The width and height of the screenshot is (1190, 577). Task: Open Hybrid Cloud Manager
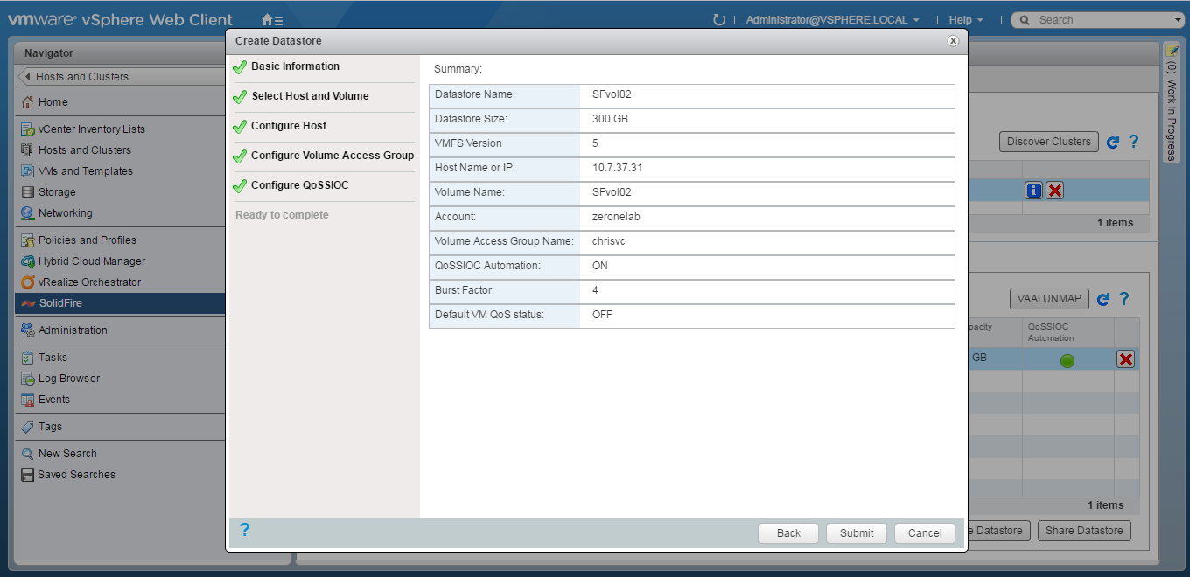[x=92, y=261]
